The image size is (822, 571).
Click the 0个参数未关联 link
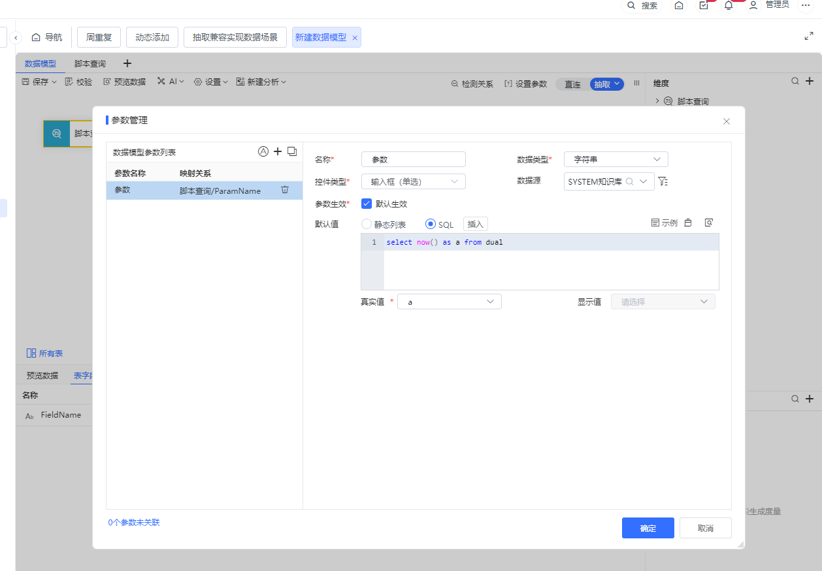134,523
